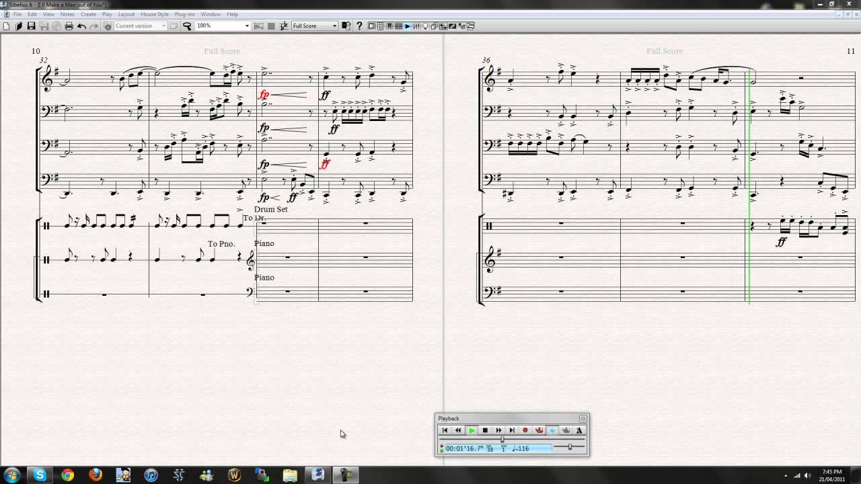Viewport: 861px width, 484px height.
Task: Select the 'To Pno.' text
Action: (221, 243)
